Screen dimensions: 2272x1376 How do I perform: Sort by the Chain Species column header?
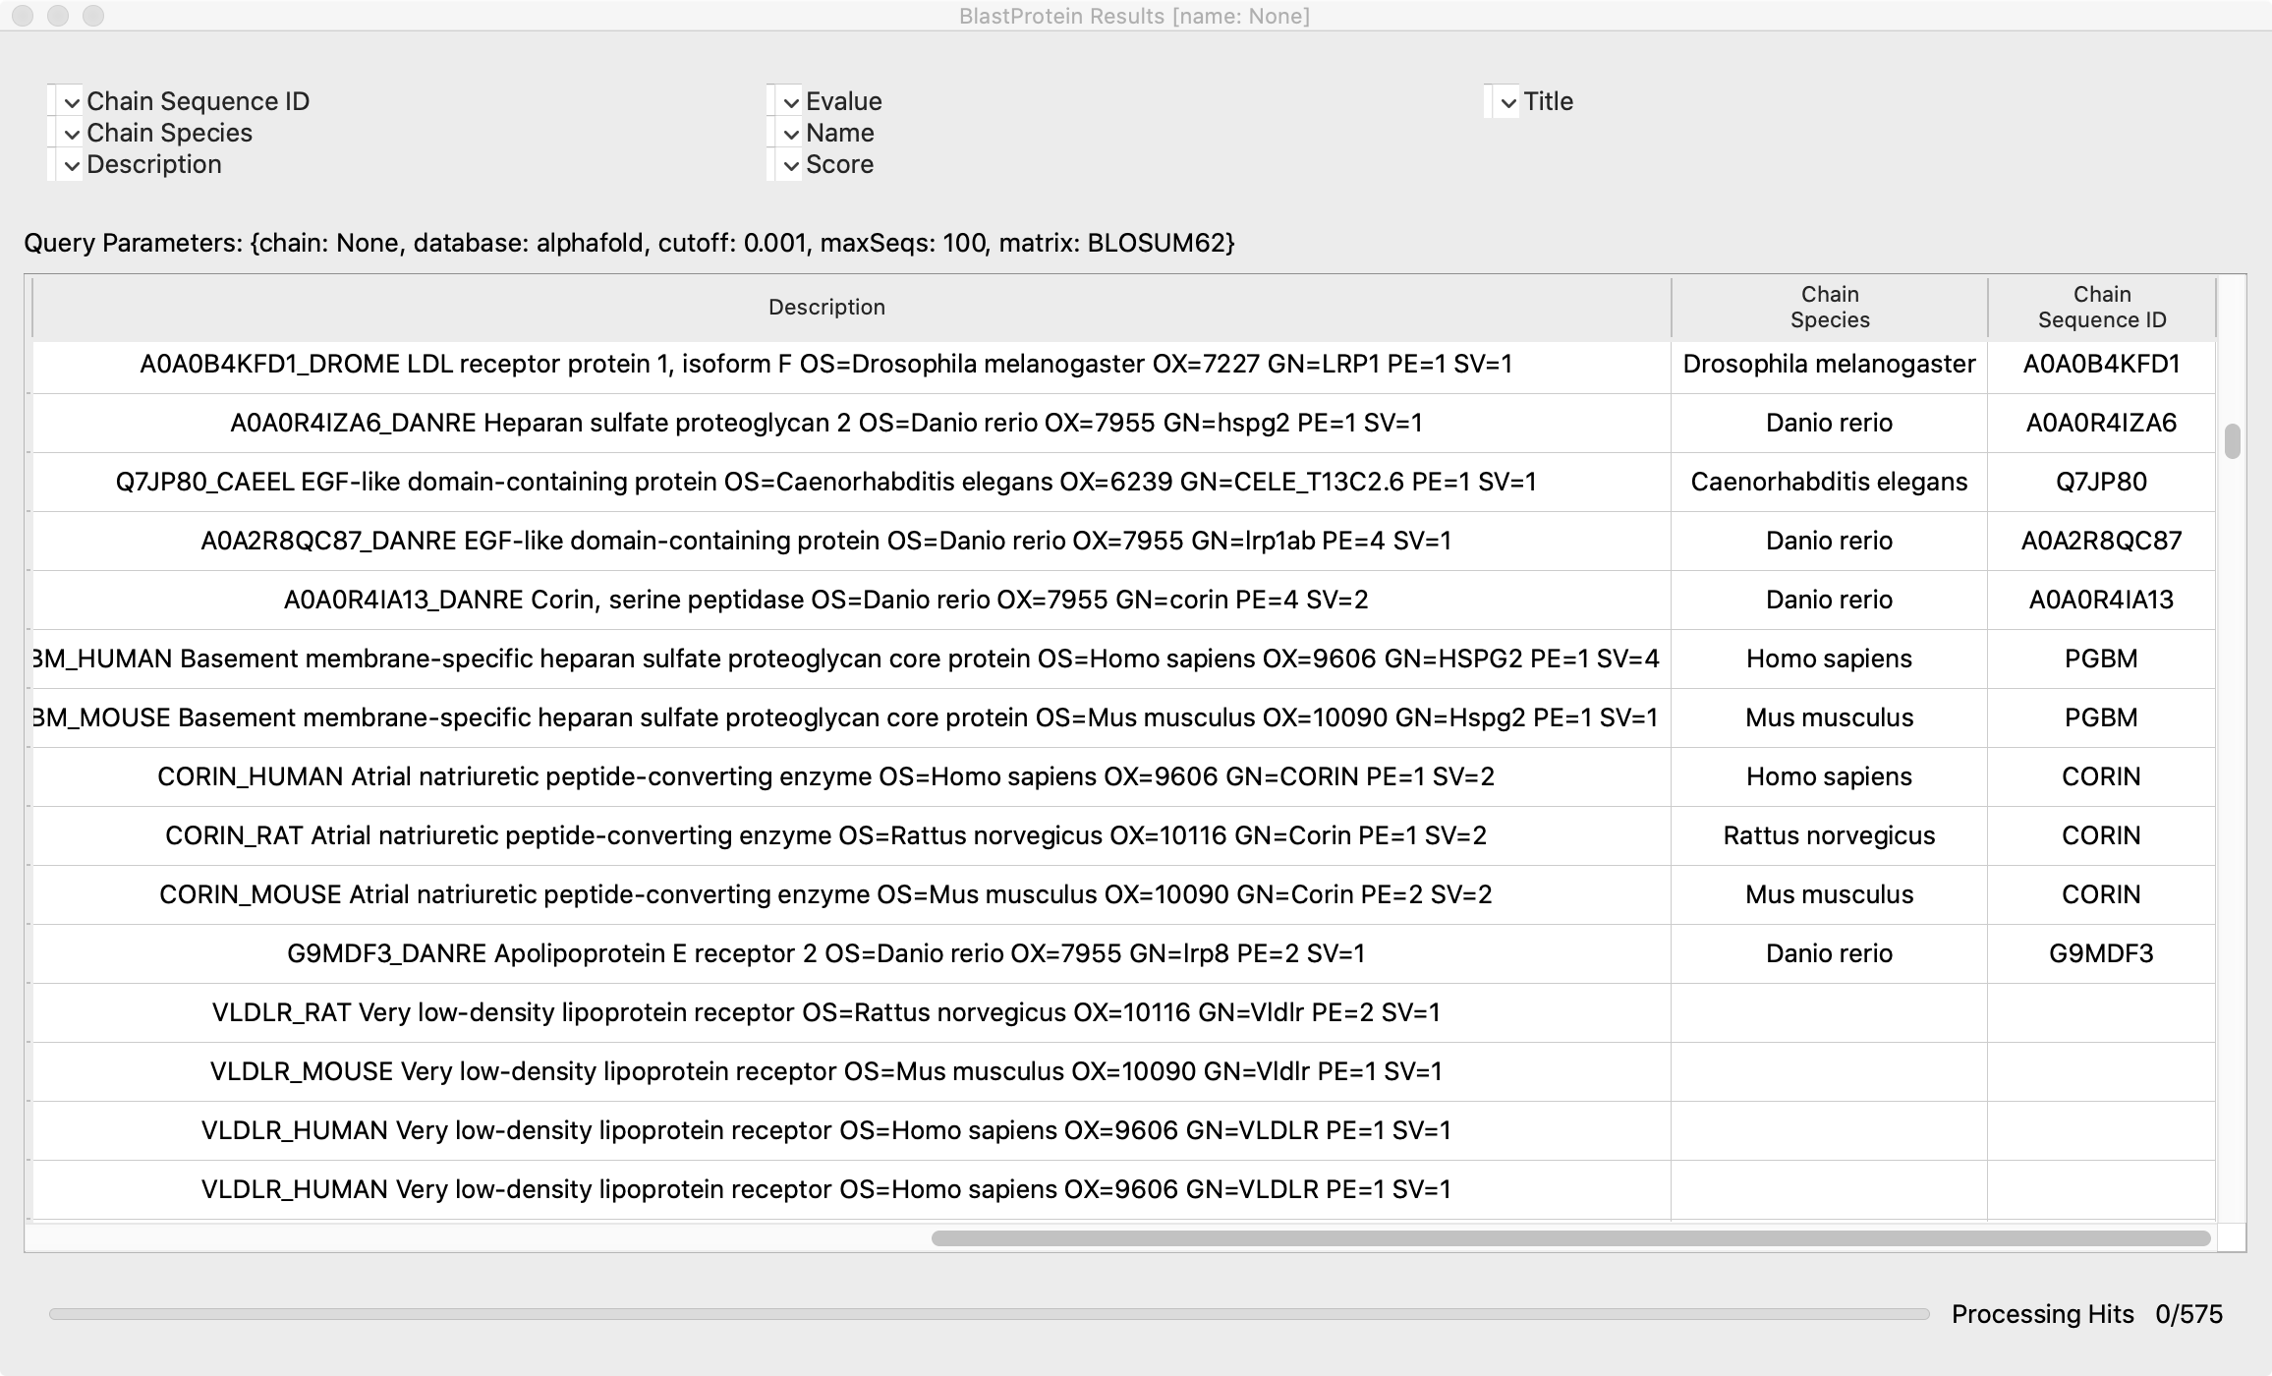(1829, 308)
